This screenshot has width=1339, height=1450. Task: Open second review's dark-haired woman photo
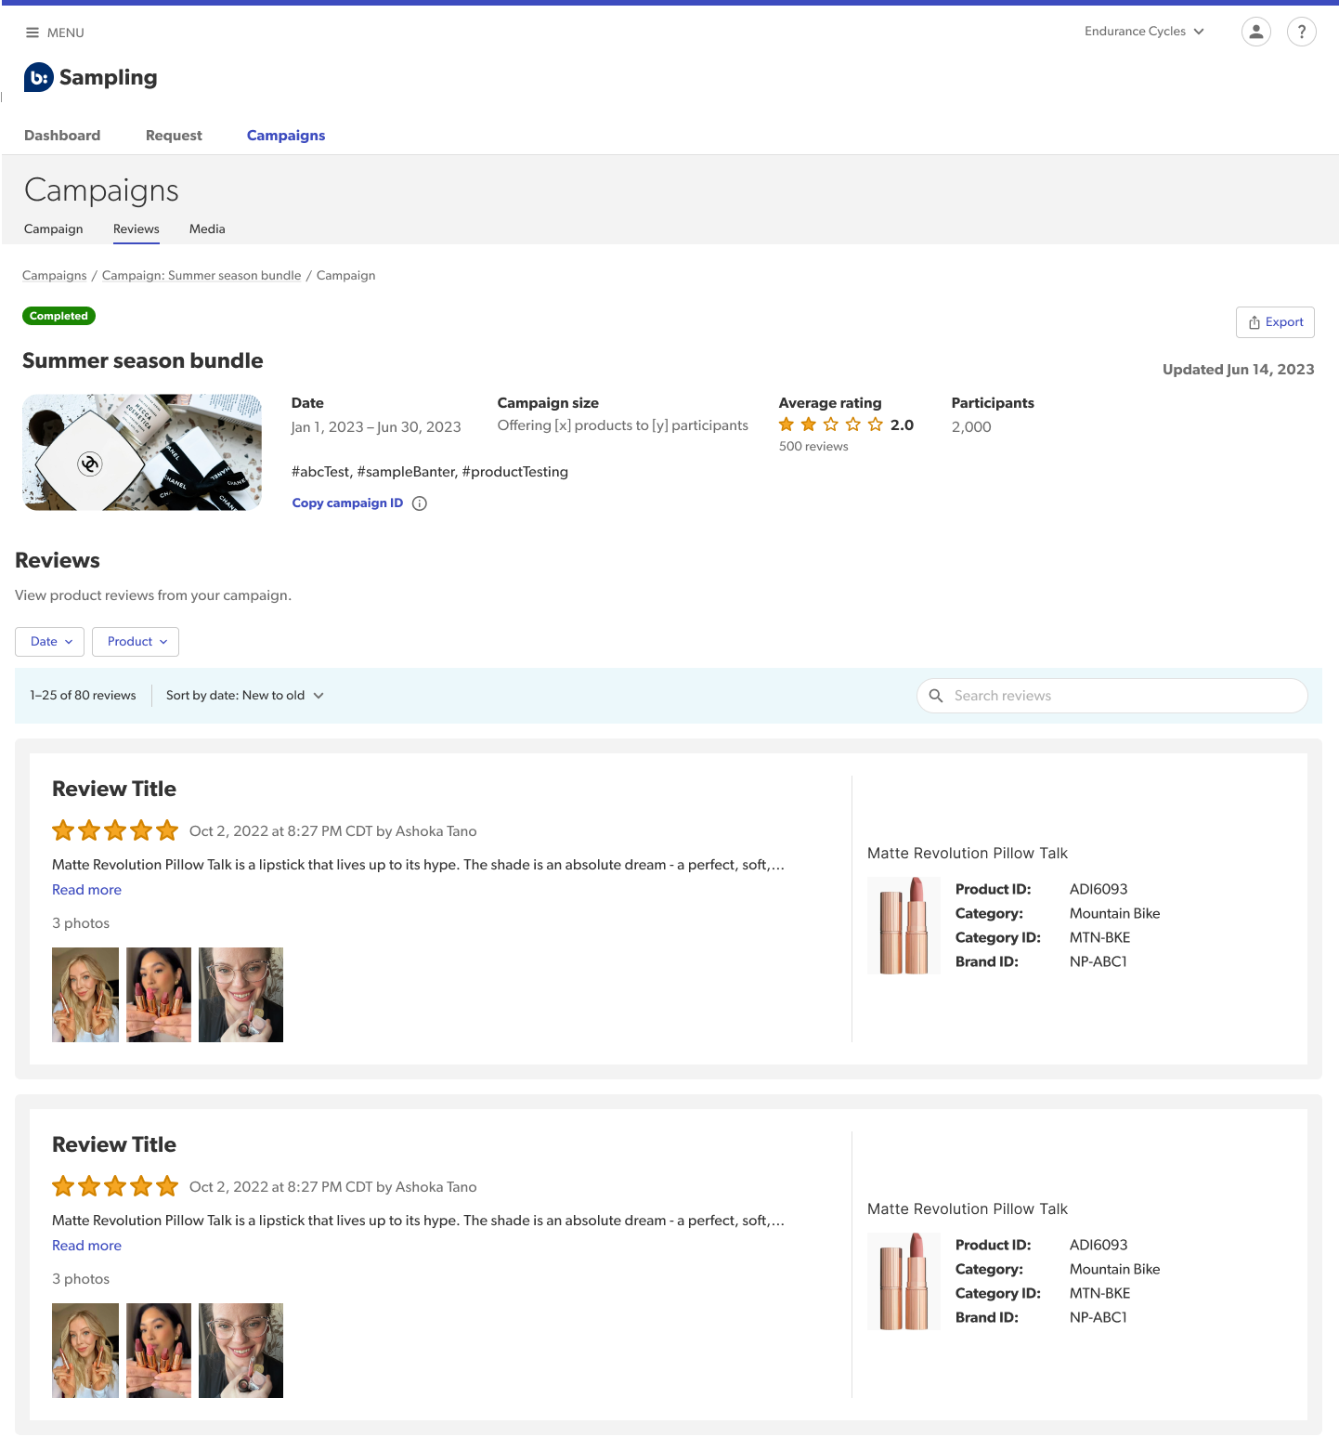pyautogui.click(x=159, y=1351)
